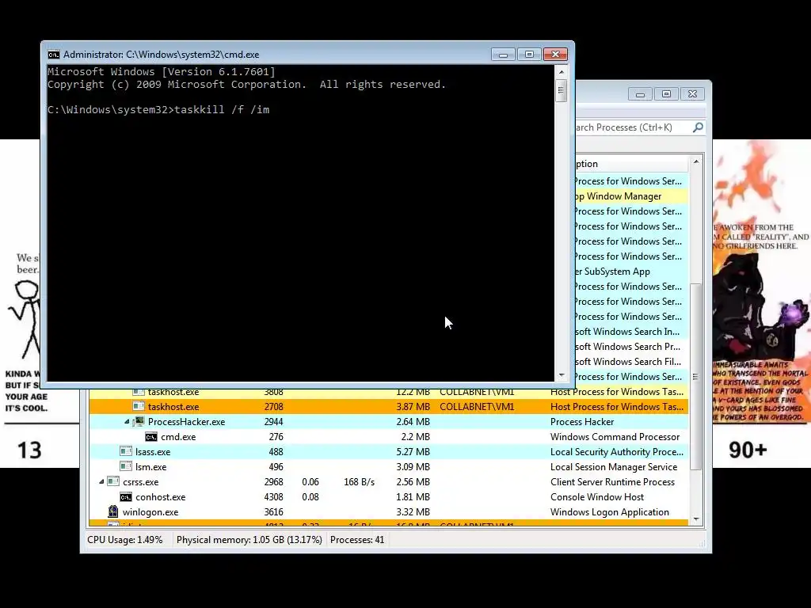Select the winlogon.exe process name
The height and width of the screenshot is (608, 811).
150,512
